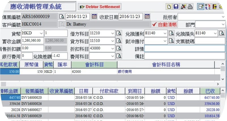The image size is (227, 121).
Task: Sort by the 發票編號 column header
Action: (34, 91)
